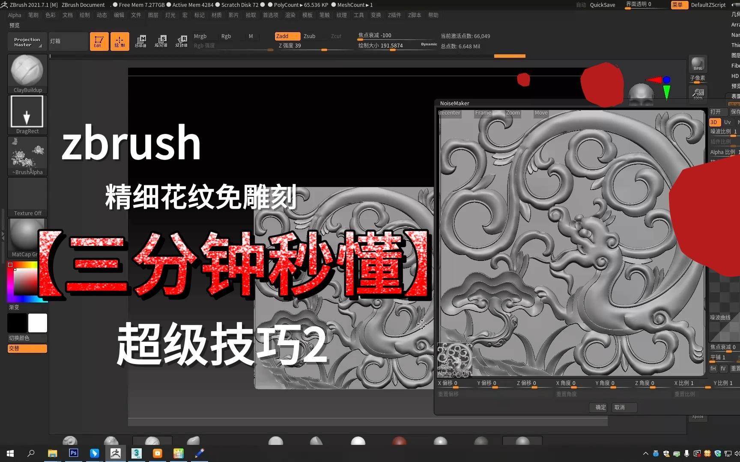
Task: Open Windows Start menu
Action: click(10, 453)
